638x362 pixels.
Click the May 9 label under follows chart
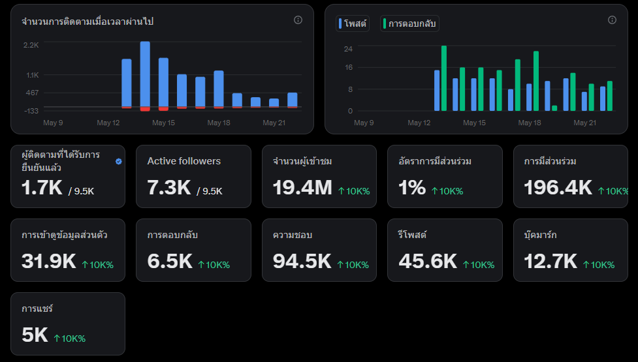(53, 123)
